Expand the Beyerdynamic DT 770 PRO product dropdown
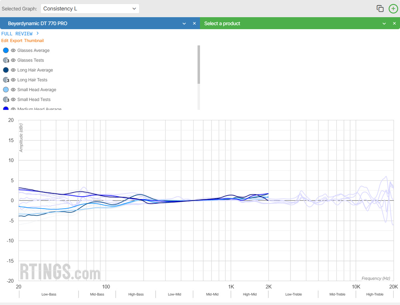Viewport: 400px width, 305px height. pyautogui.click(x=184, y=24)
